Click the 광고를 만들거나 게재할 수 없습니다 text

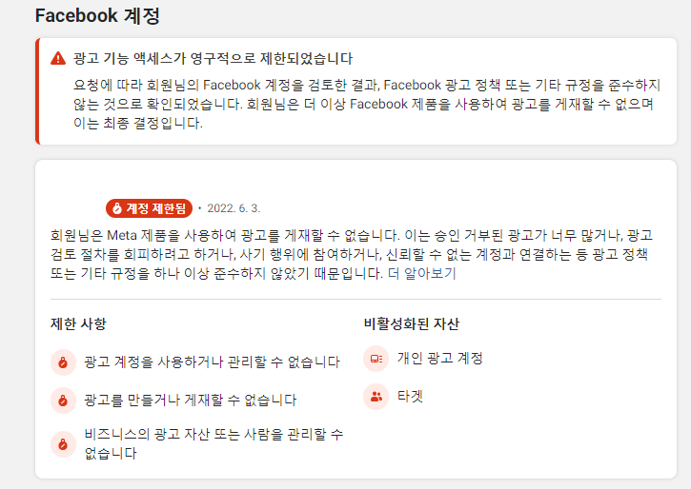tap(191, 401)
